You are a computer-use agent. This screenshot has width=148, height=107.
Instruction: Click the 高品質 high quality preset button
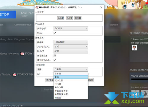pos(78,18)
